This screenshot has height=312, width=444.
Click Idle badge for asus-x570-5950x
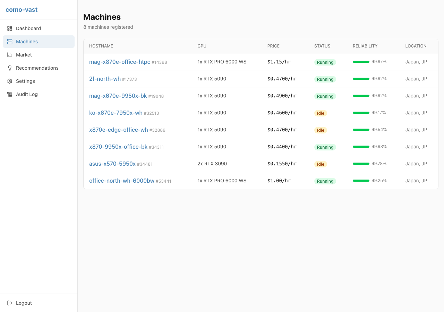click(321, 164)
